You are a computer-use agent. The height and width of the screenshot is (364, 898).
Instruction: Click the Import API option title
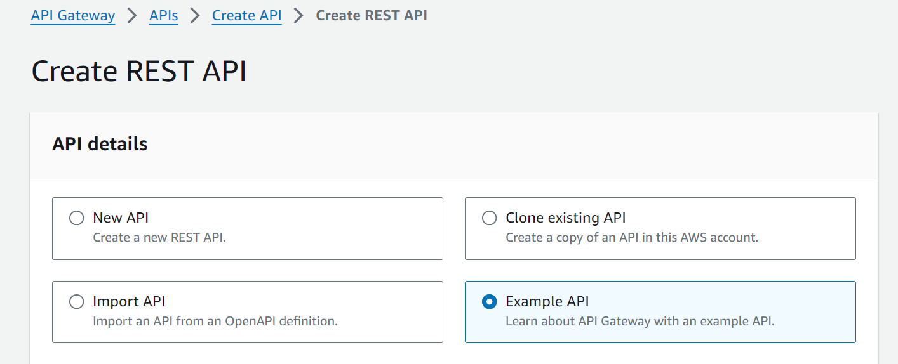(129, 301)
